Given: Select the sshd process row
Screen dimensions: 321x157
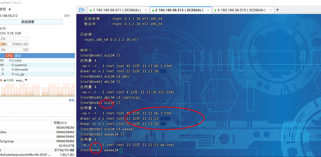Looking at the screenshot, I should point(37,60).
